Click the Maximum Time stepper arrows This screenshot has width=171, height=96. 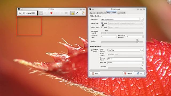coord(116,37)
